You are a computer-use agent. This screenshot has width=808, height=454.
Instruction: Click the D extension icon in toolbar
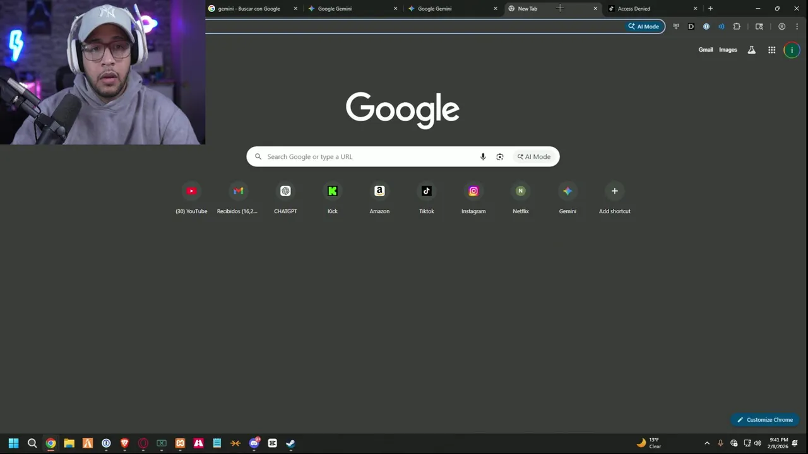tap(691, 26)
